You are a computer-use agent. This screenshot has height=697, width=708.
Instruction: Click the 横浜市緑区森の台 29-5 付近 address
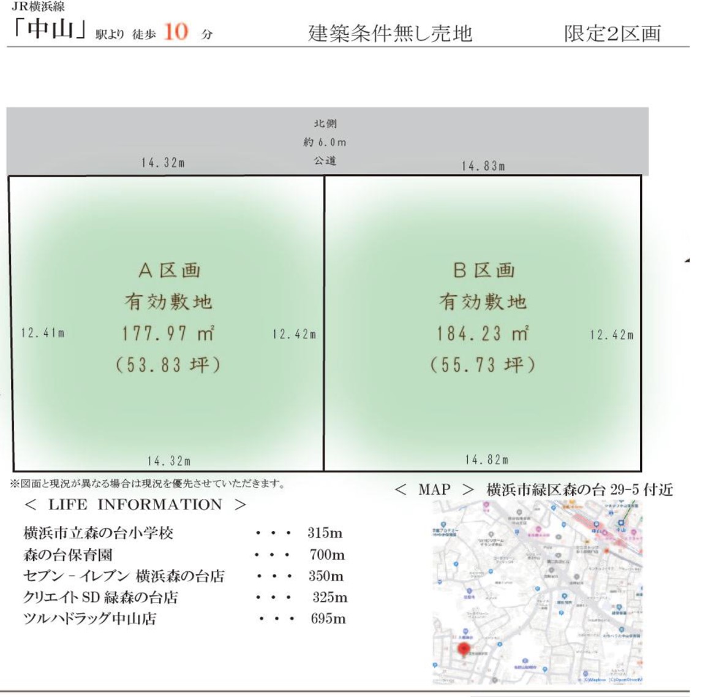[579, 490]
